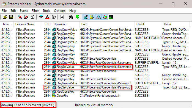This screenshot has height=108, width=192.
Task: Open the Tools menu
Action: point(46,11)
